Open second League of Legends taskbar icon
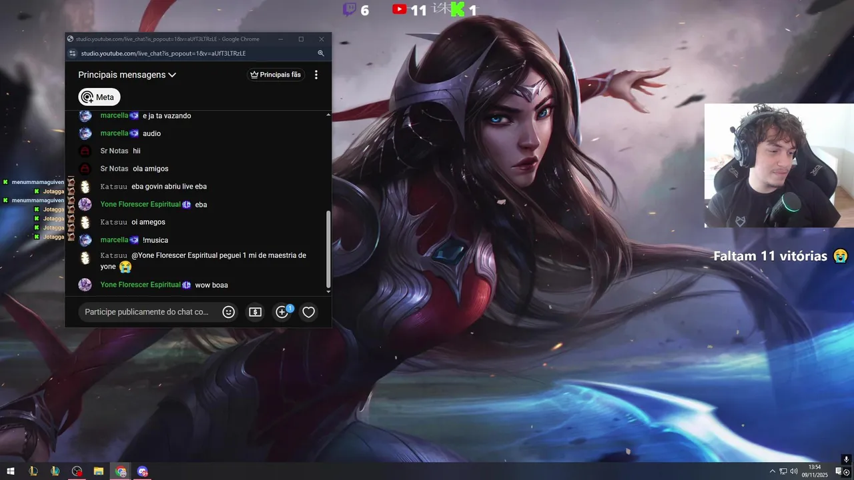Image resolution: width=854 pixels, height=480 pixels. click(x=55, y=471)
